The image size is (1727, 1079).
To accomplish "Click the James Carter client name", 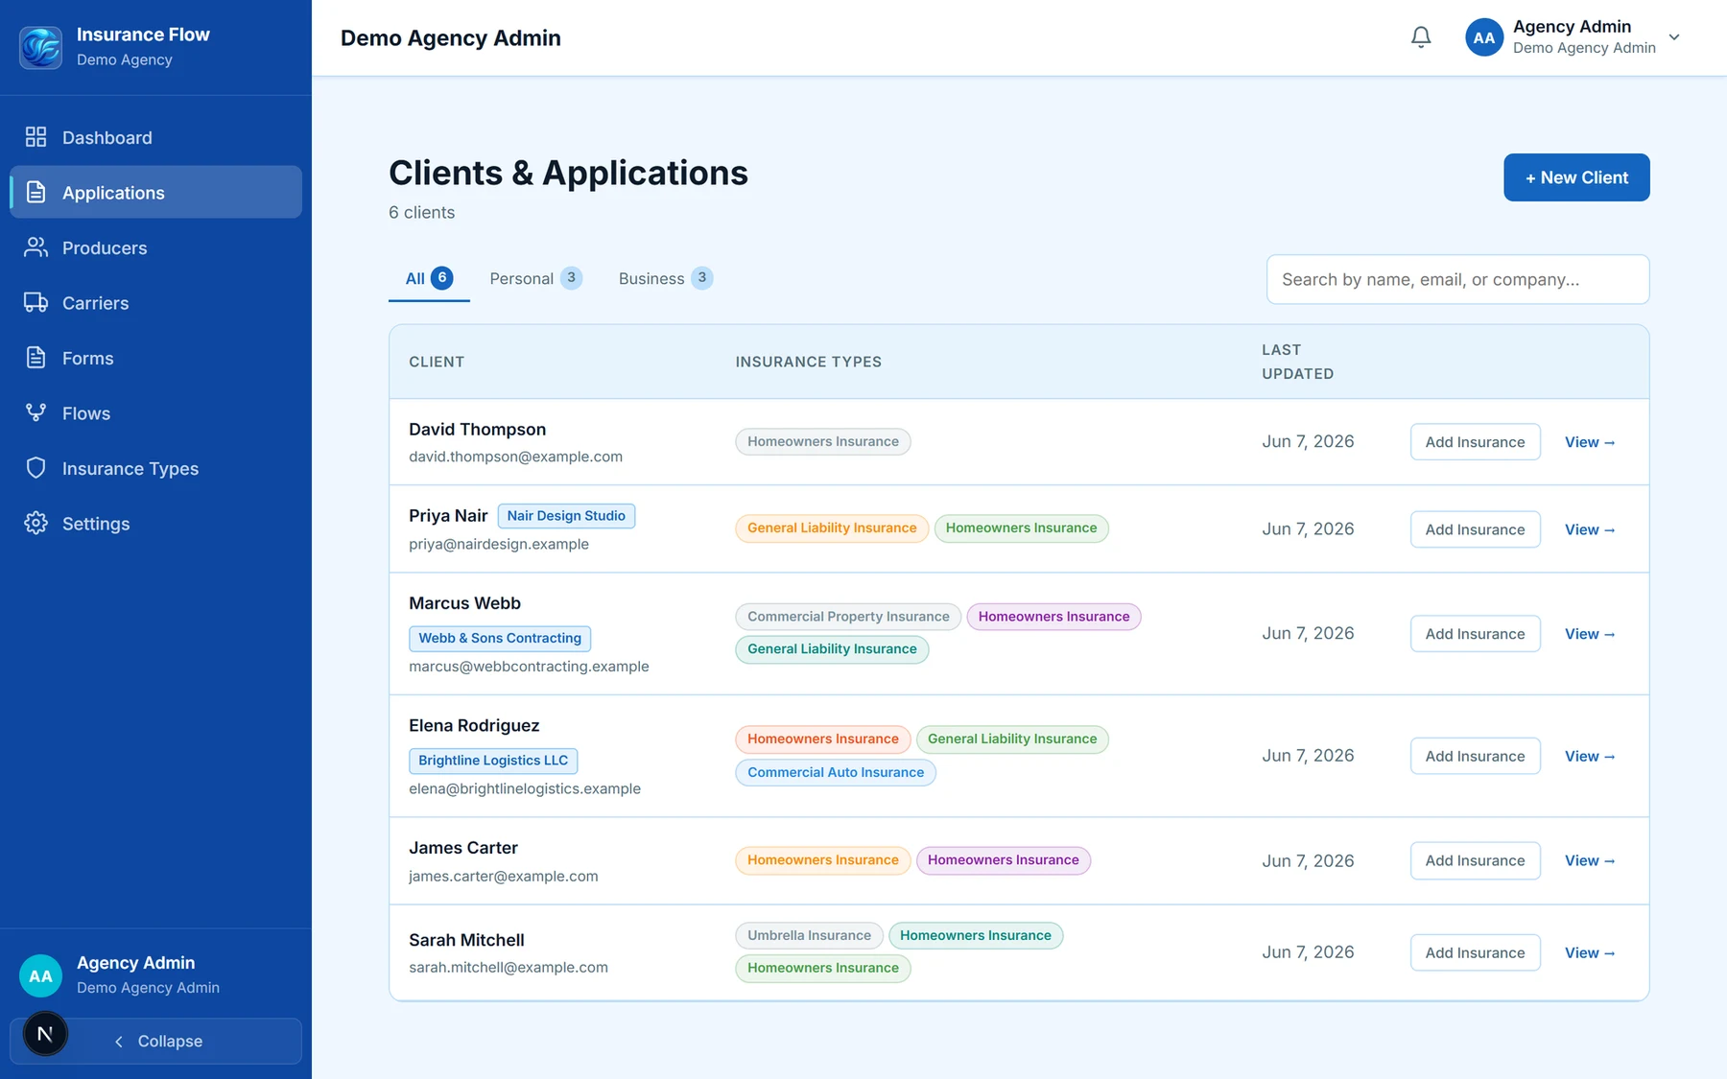I will click(463, 848).
